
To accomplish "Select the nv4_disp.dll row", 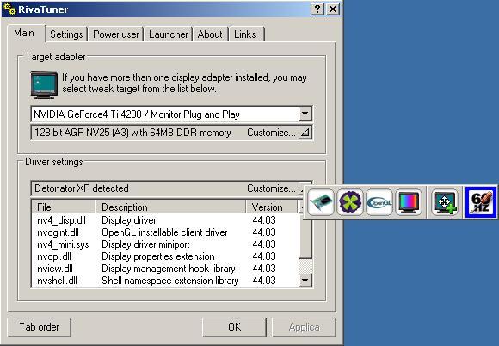I will [x=165, y=220].
